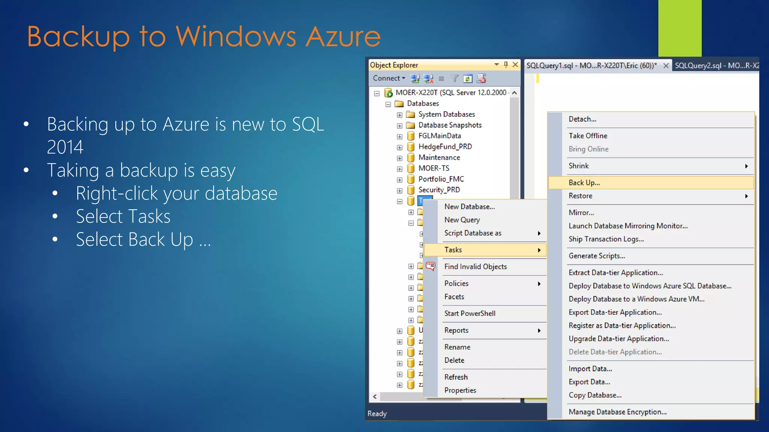This screenshot has width=769, height=432.
Task: Open the Restore submenu
Action: pos(651,196)
